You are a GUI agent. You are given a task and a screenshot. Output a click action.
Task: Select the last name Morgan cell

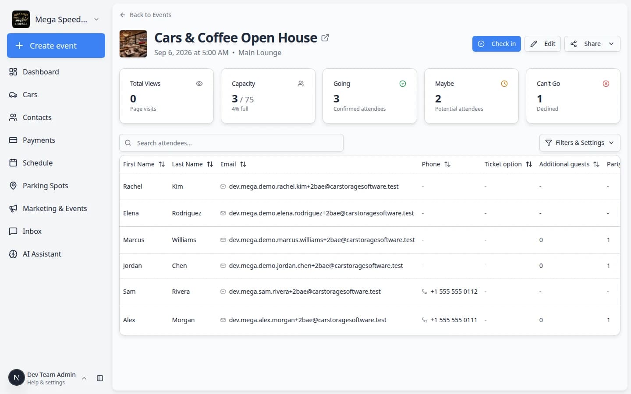pyautogui.click(x=183, y=320)
